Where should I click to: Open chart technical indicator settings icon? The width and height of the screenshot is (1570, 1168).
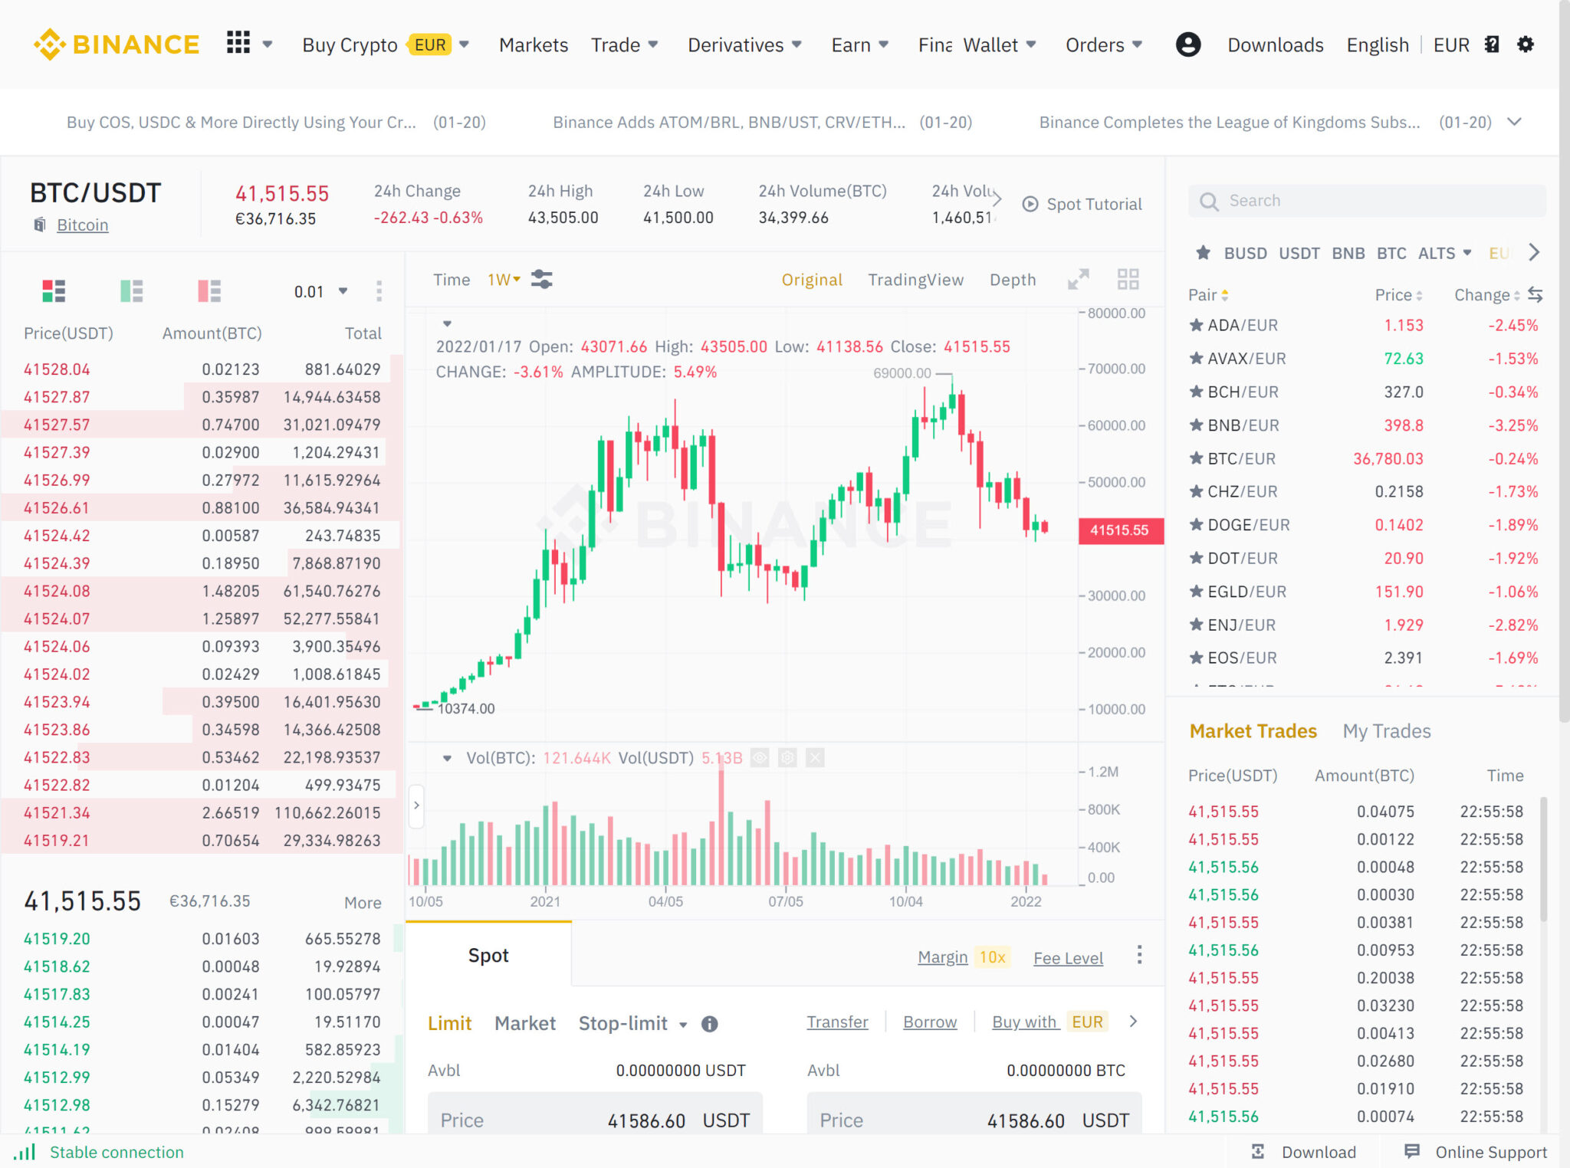pos(542,280)
